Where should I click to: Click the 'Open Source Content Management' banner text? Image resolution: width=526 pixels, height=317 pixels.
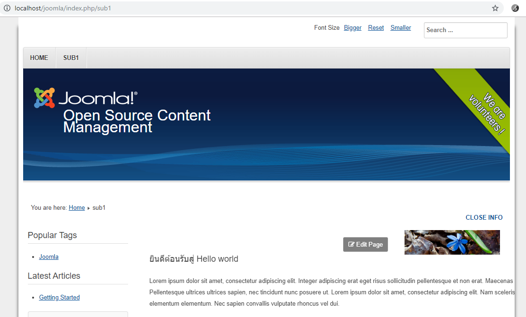coord(137,121)
